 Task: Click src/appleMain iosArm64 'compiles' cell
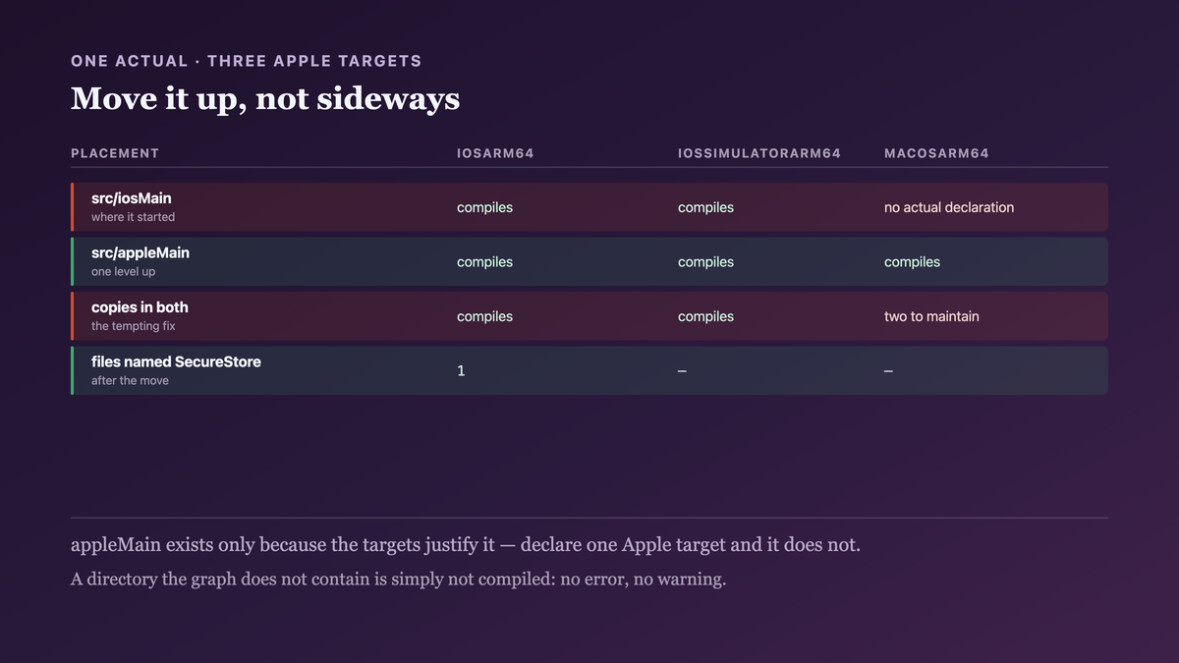pyautogui.click(x=484, y=262)
